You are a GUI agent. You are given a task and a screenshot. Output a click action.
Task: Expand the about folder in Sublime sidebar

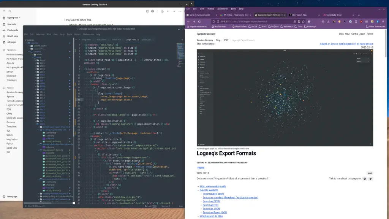[x=32, y=55]
